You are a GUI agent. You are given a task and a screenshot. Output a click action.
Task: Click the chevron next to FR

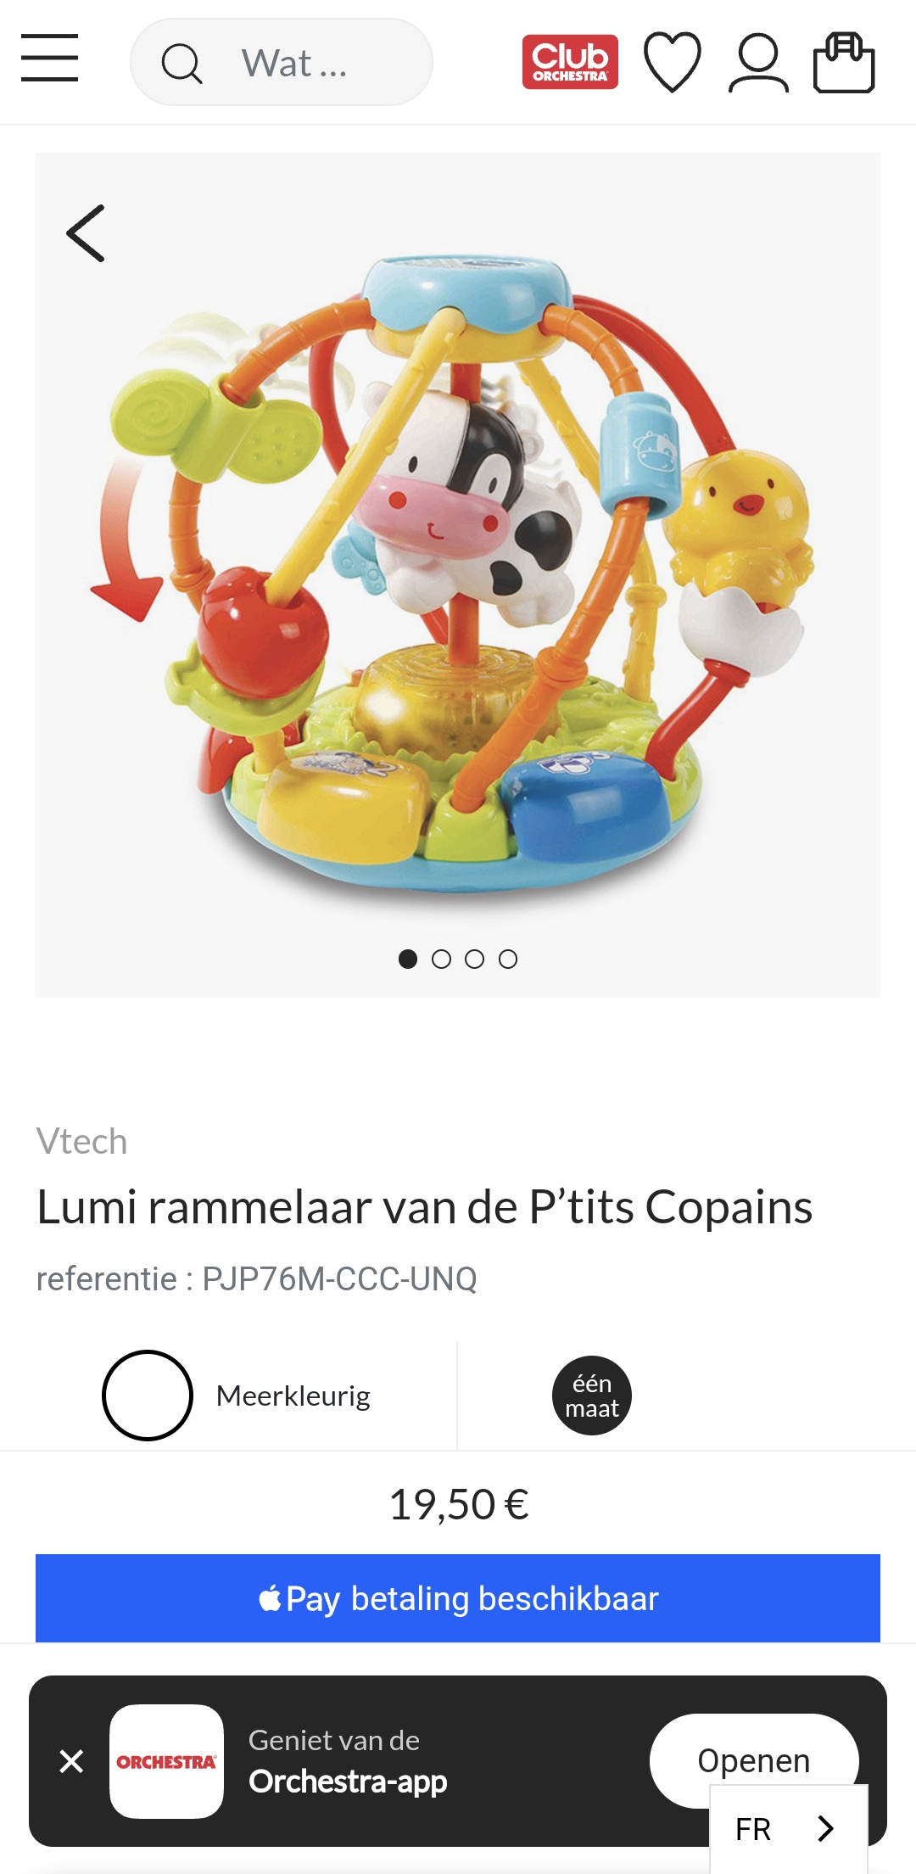[x=825, y=1828]
